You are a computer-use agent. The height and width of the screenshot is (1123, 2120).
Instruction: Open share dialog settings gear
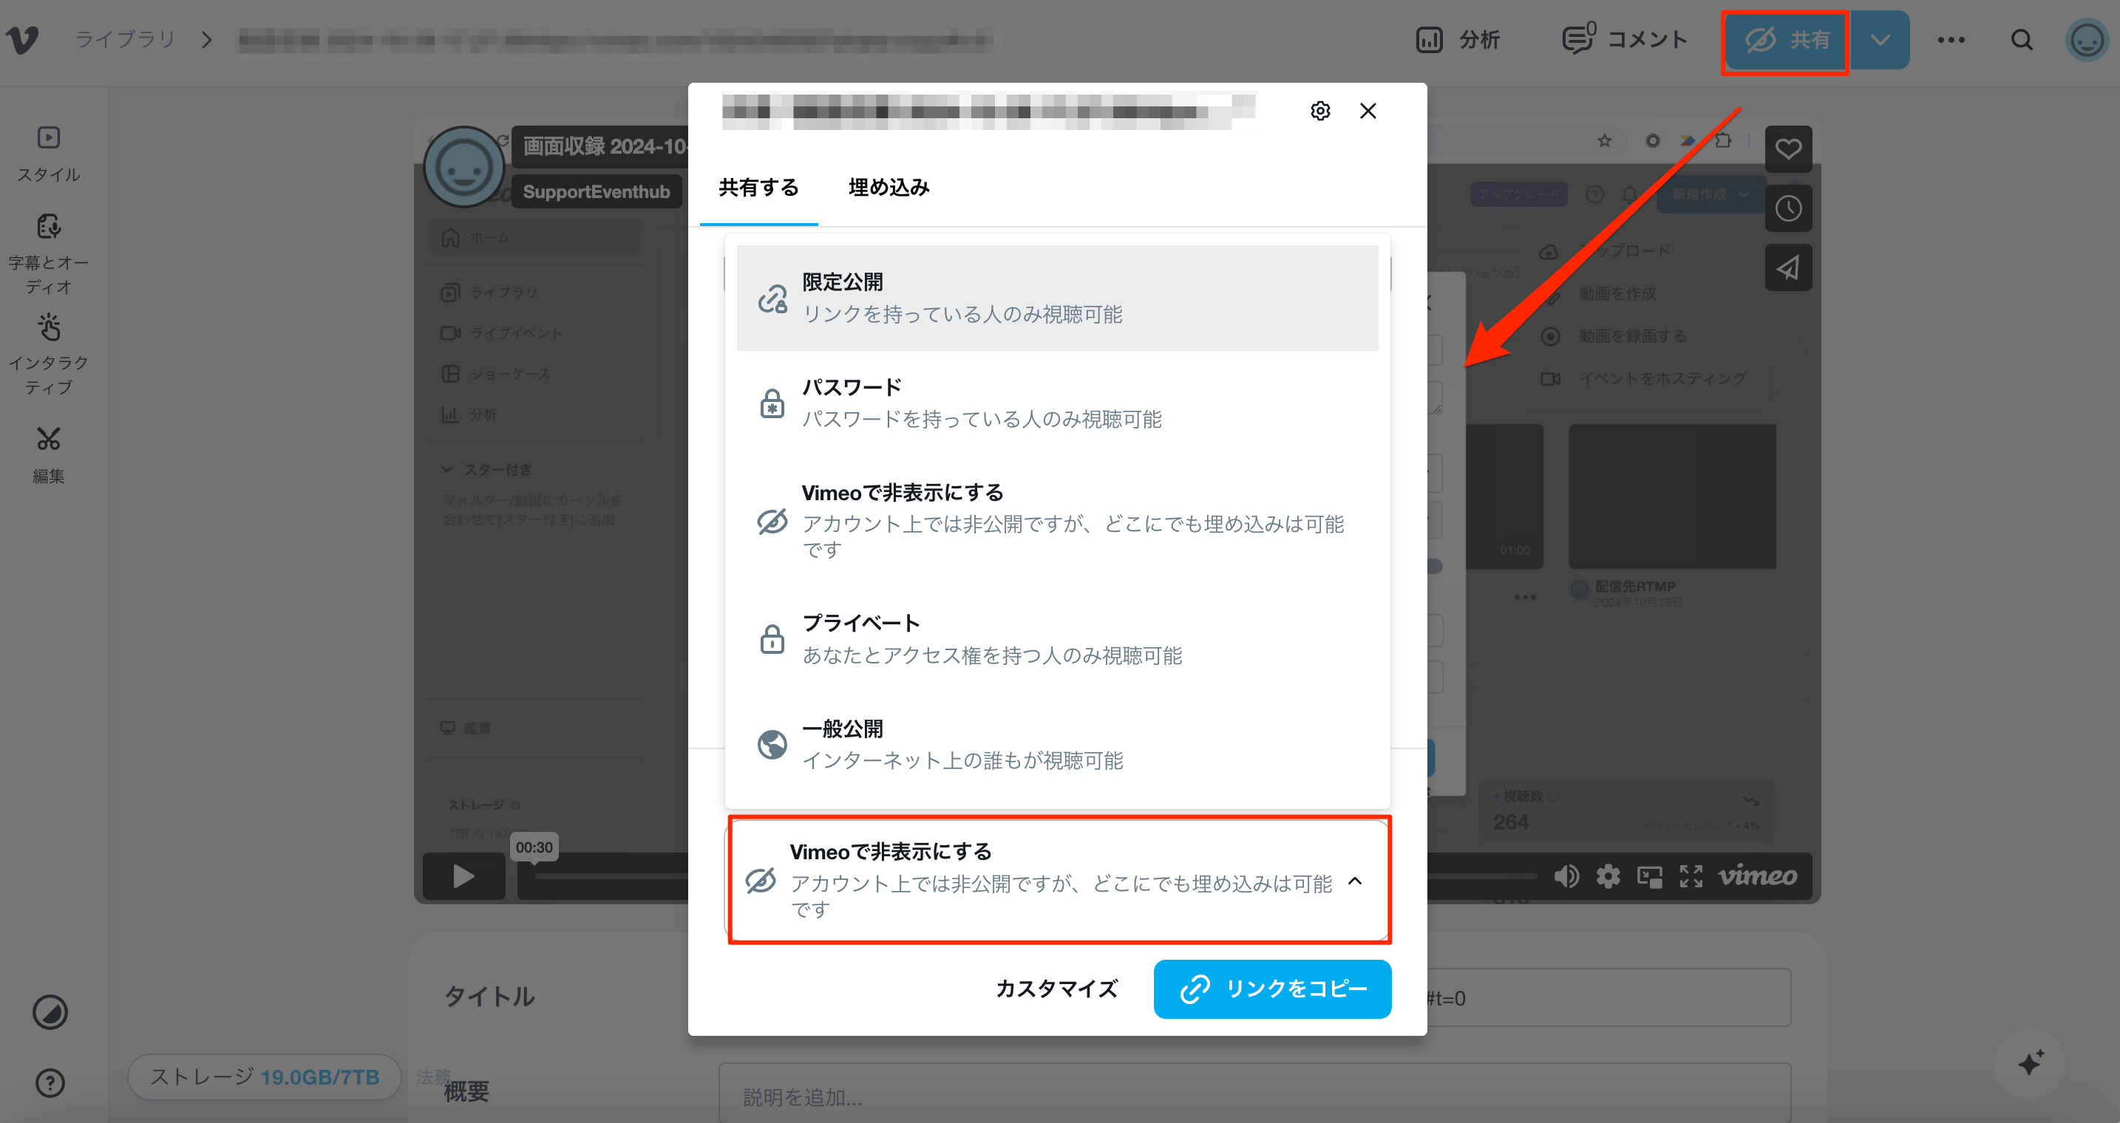click(1320, 111)
